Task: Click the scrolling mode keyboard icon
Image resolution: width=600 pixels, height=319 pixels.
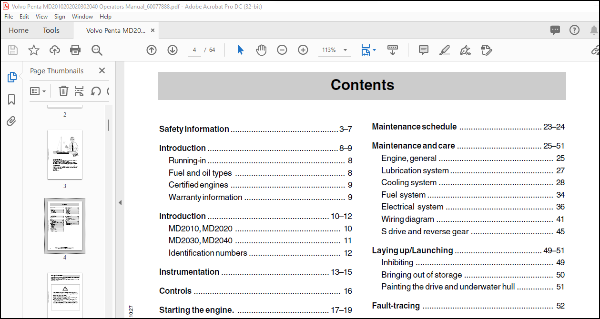Action: point(393,50)
